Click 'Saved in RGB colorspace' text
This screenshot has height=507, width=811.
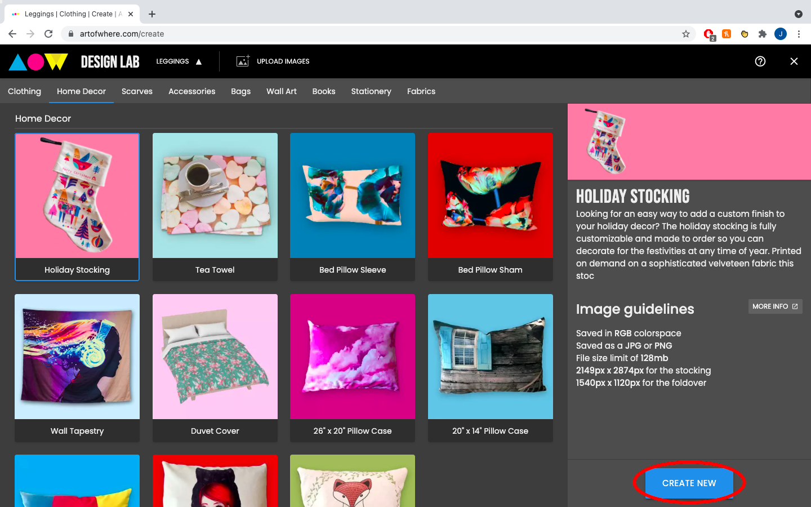(629, 333)
